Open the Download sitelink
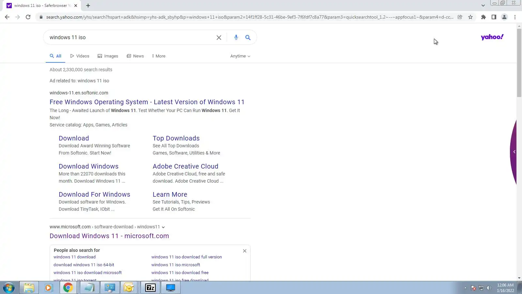The image size is (522, 294). click(x=74, y=139)
